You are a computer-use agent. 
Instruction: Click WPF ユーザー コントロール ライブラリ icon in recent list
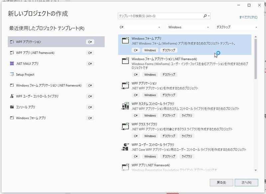[12, 96]
